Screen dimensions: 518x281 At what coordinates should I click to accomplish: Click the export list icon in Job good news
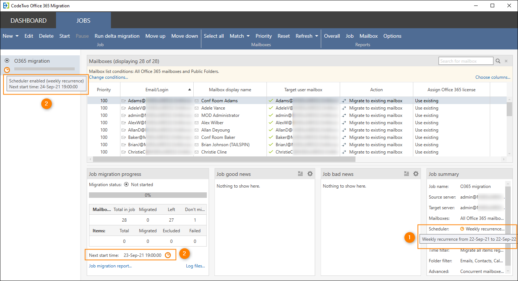tap(300, 174)
